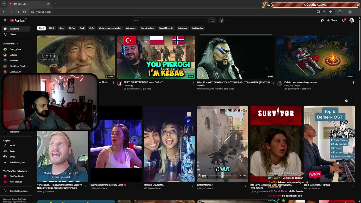Open site info icon beside youtube.com

click(32, 12)
